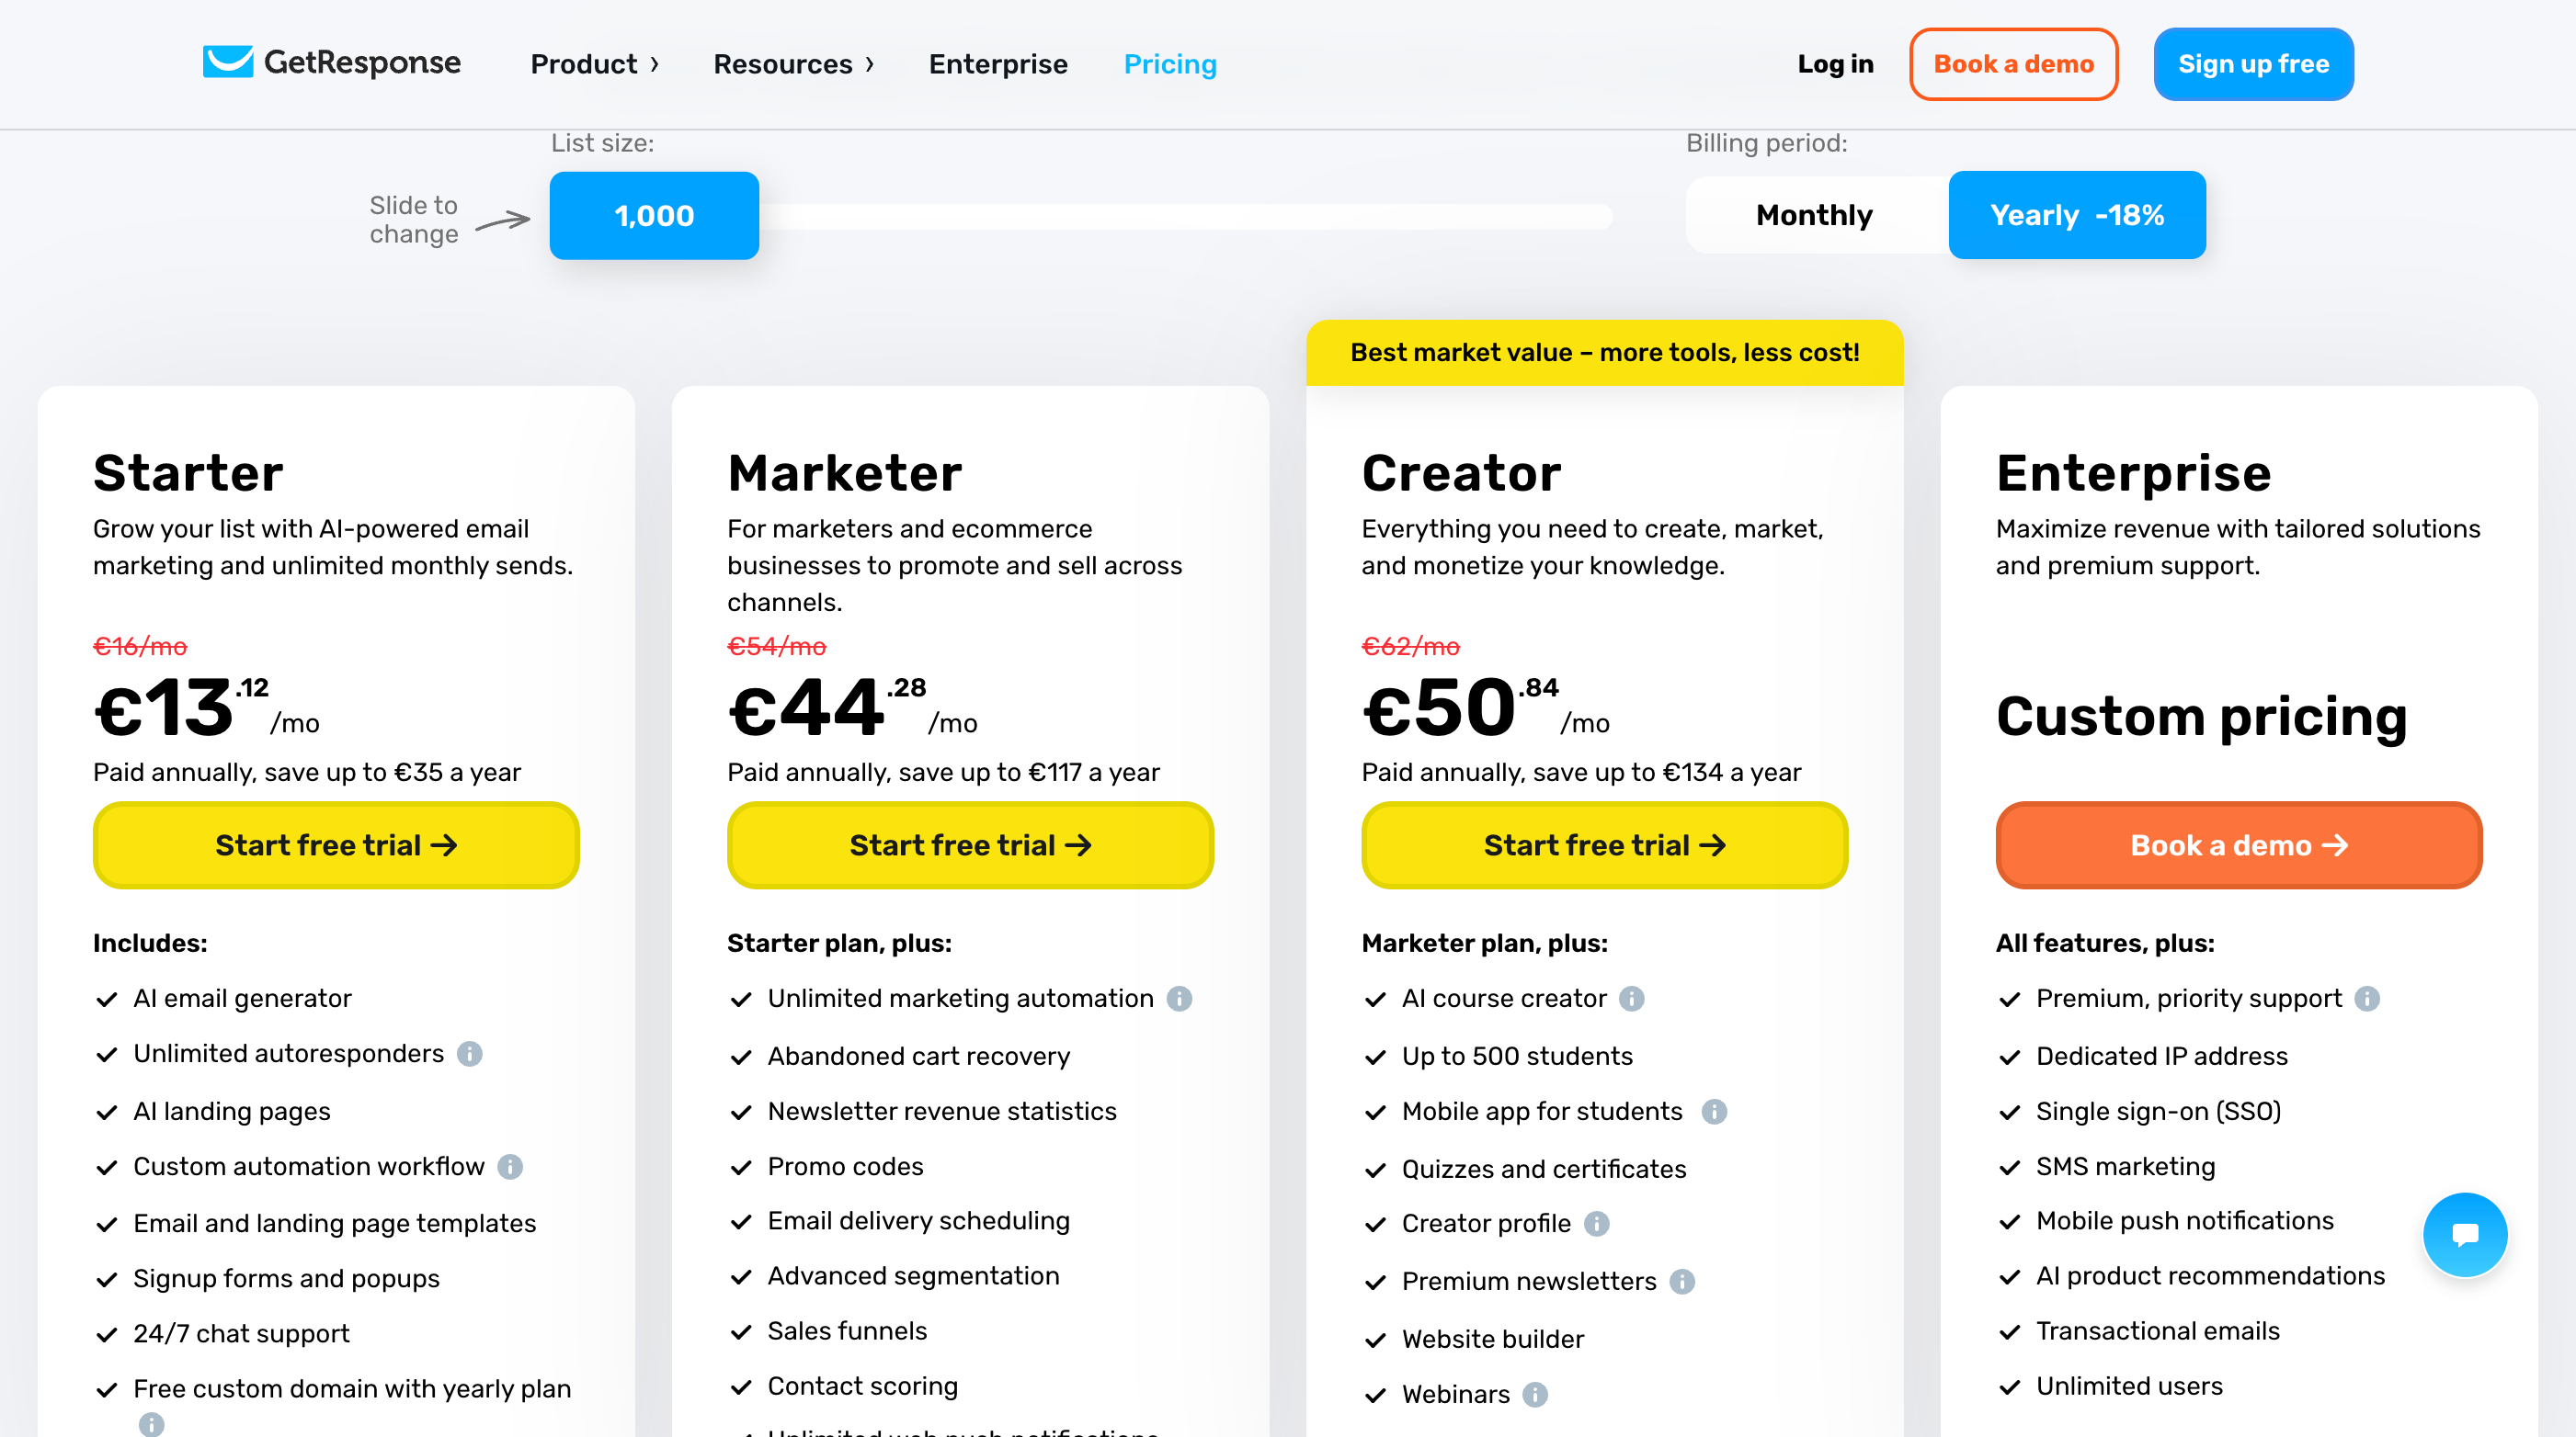Select Yearly -18% billing option
The width and height of the screenshot is (2576, 1437).
[2076, 216]
